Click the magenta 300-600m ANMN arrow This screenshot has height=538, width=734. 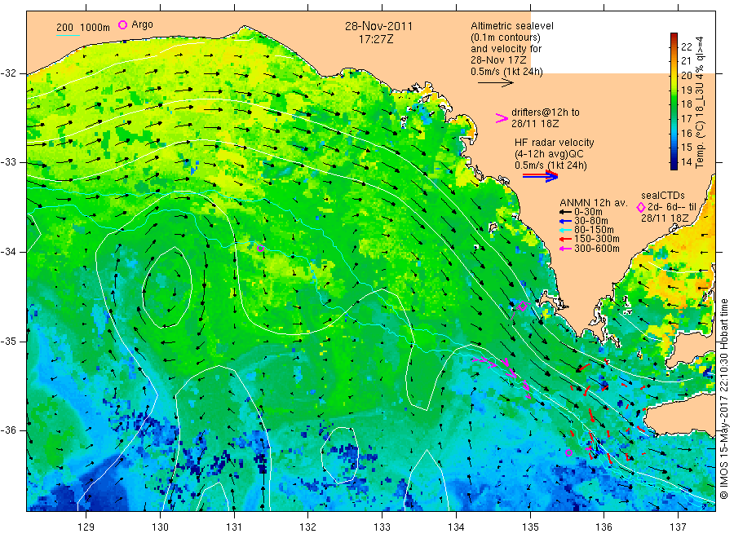565,249
